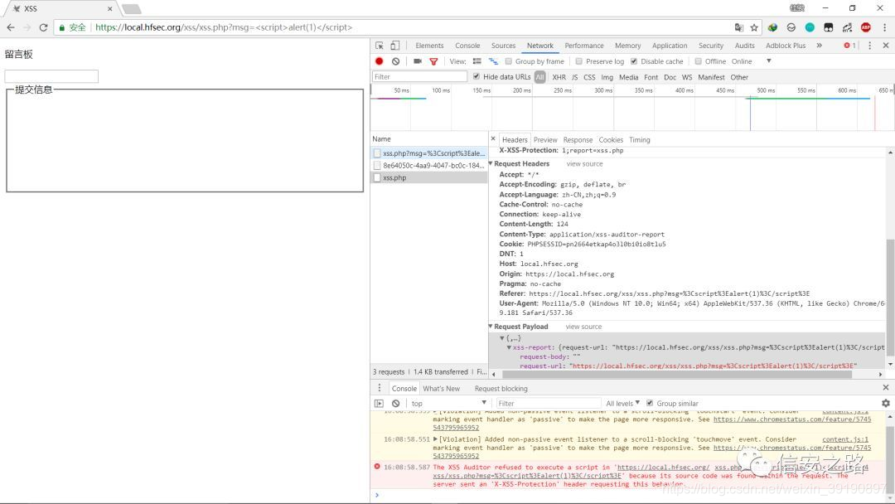Open the Response tab

point(578,140)
